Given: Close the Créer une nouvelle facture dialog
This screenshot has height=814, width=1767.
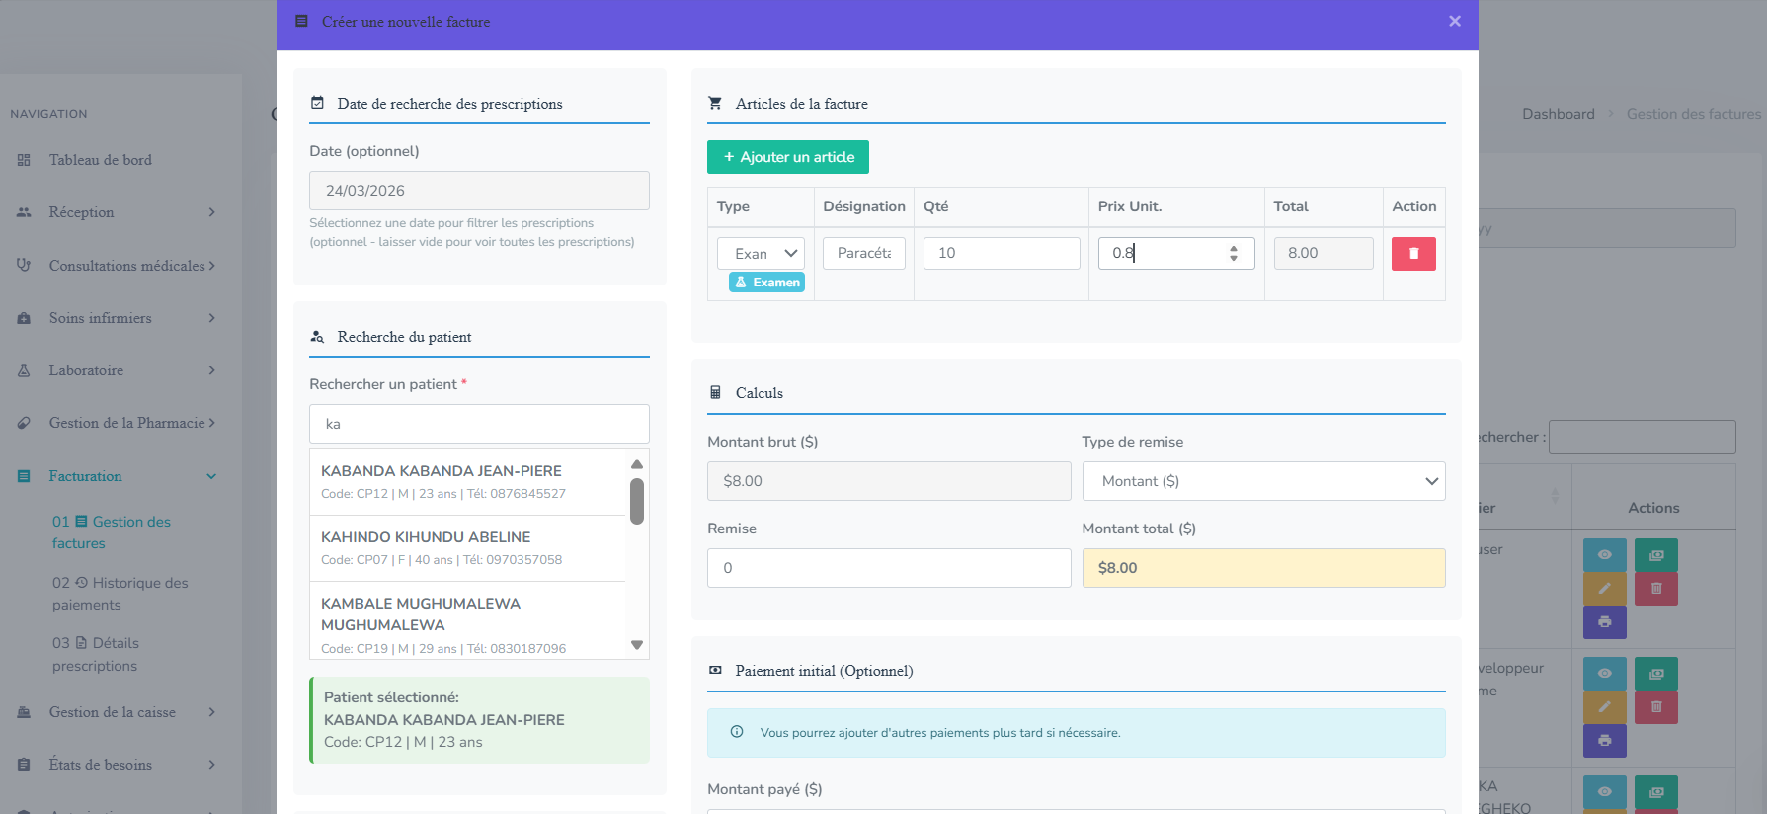Looking at the screenshot, I should click(1455, 21).
